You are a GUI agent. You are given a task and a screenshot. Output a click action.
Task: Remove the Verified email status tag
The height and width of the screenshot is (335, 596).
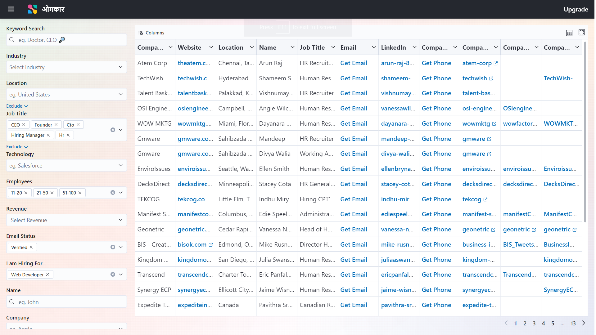[31, 247]
